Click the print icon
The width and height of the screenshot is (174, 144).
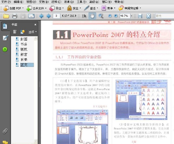pos(14,16)
